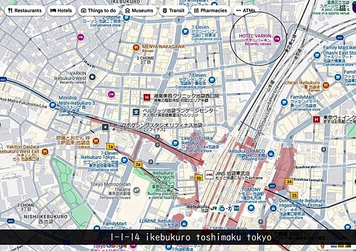Image resolution: width=356 pixels, height=251 pixels.
Task: Open the Don Quijote Ikebukuro shopping pin
Action: pyautogui.click(x=273, y=209)
